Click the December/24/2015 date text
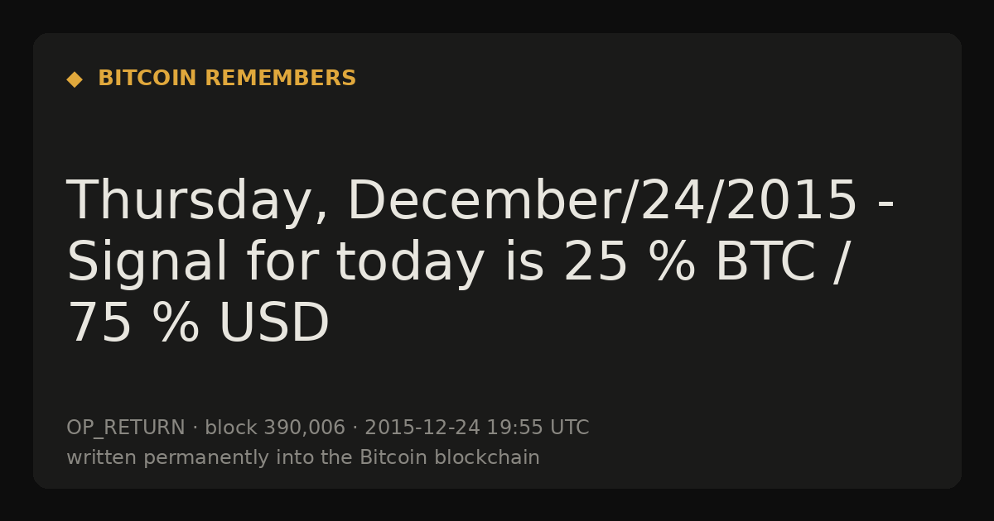Screen dimensions: 994x521 coord(603,201)
